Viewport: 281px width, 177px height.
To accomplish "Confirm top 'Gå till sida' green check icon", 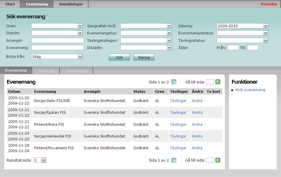I will (218, 82).
